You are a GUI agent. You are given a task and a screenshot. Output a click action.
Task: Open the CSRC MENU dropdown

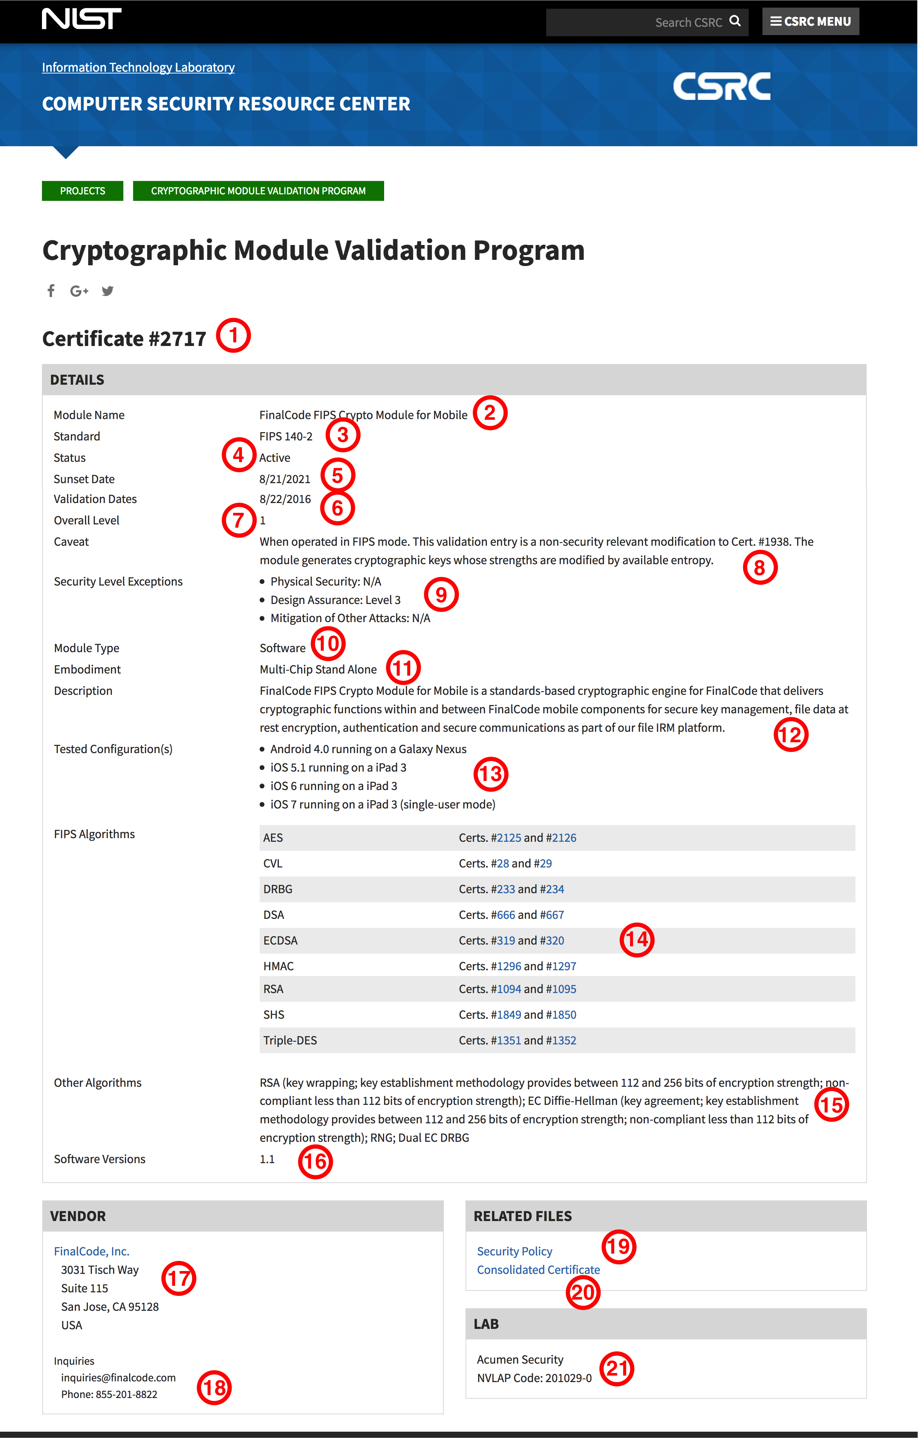[811, 21]
